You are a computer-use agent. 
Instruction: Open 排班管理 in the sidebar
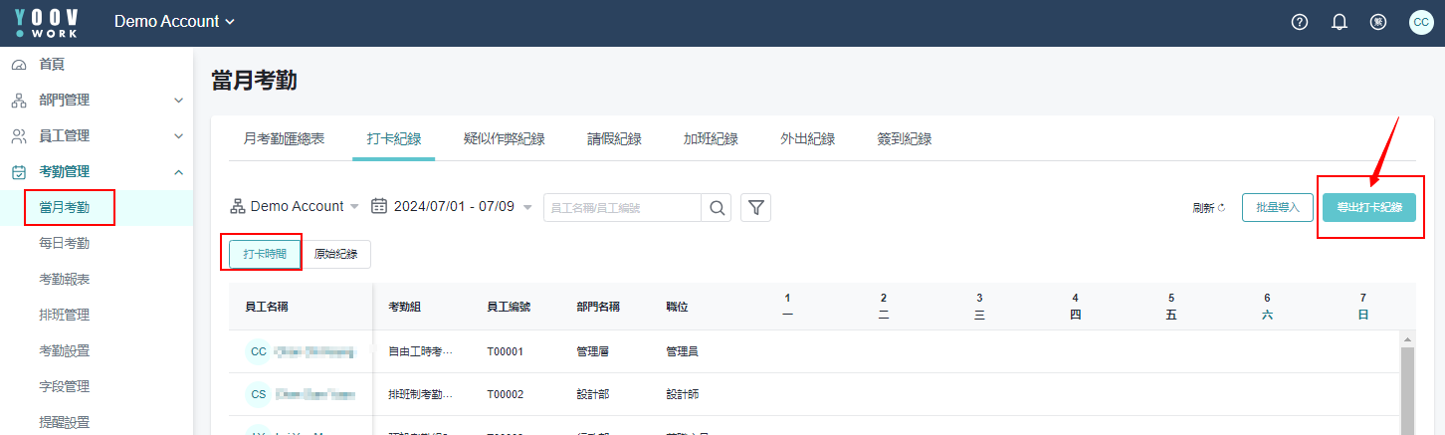point(64,315)
